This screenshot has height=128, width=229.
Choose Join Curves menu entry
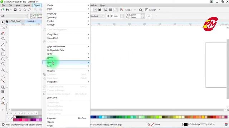click(66, 98)
